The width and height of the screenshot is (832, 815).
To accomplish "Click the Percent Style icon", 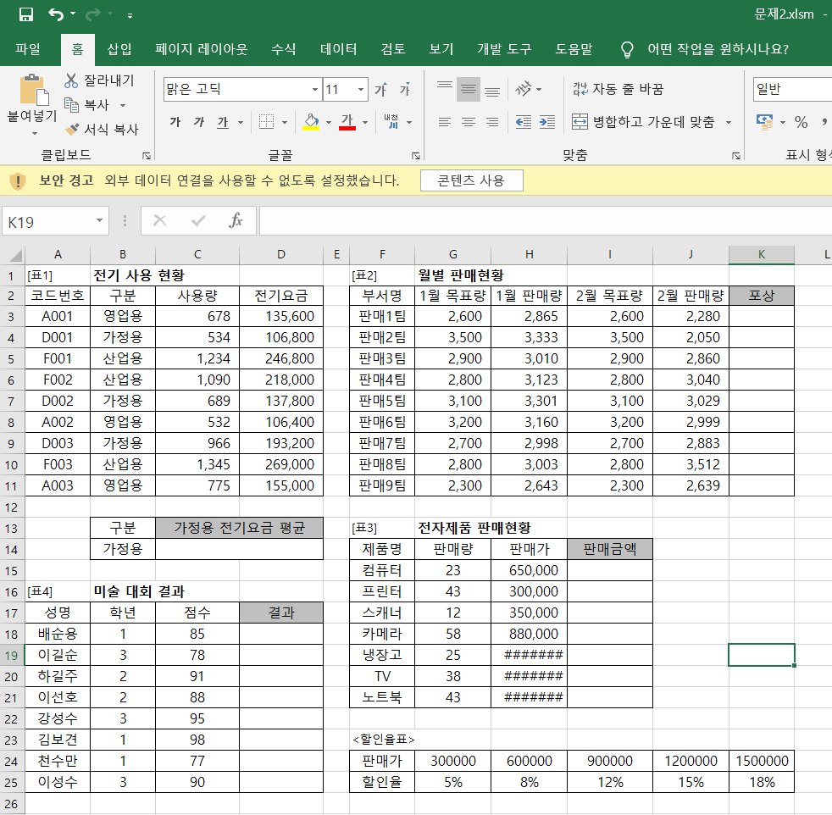I will (x=801, y=122).
